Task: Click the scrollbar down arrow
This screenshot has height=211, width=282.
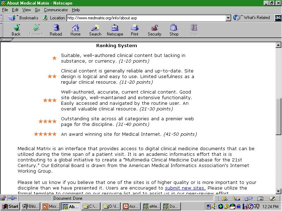Action: [x=278, y=191]
